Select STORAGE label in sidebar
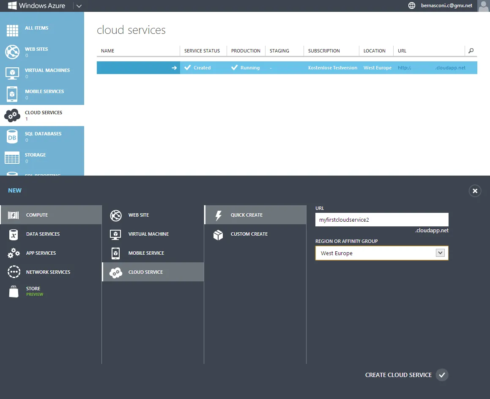 tap(36, 155)
